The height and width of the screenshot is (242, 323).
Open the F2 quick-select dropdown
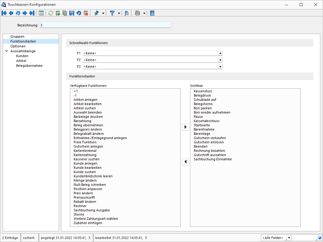click(220, 60)
